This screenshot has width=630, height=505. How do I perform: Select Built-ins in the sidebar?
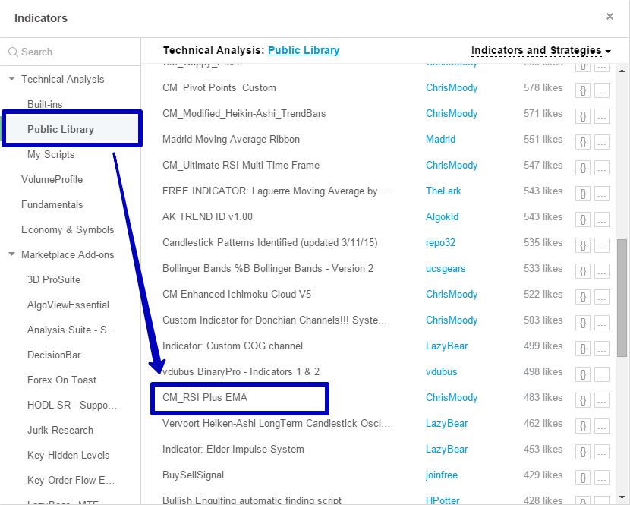click(x=45, y=104)
